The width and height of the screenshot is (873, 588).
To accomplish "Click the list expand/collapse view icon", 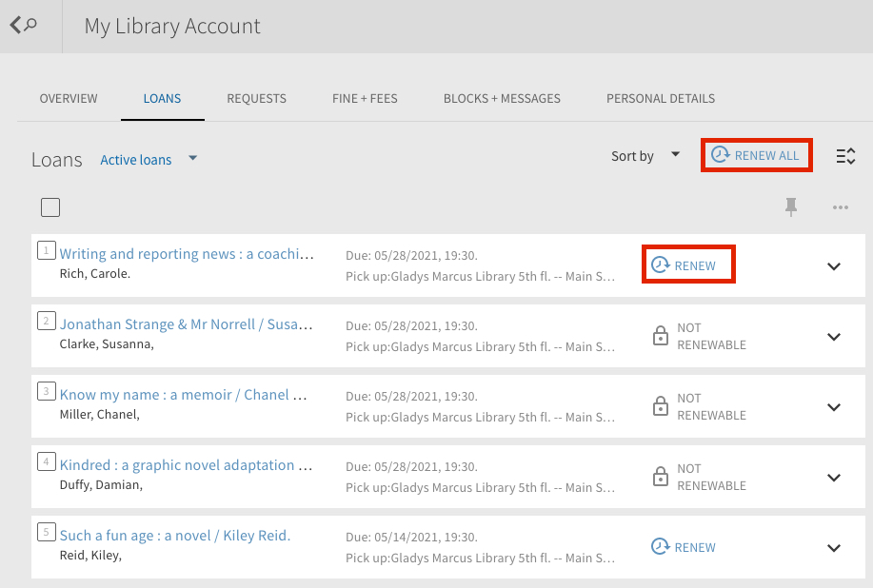I will tap(845, 156).
